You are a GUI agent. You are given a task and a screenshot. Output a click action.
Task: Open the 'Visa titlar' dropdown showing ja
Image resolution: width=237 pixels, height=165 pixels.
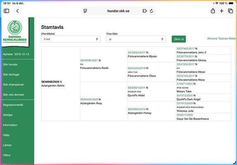[x=136, y=39]
